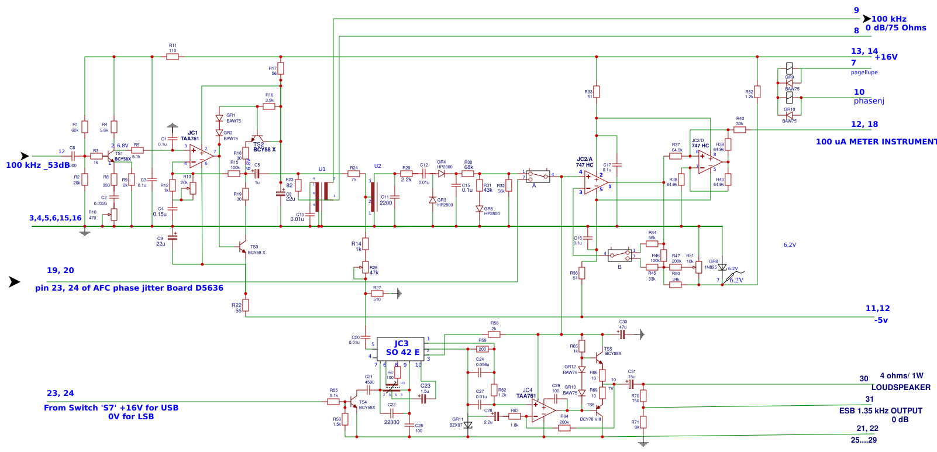Click the '0V for LSB' label
The height and width of the screenshot is (452, 937).
[x=131, y=416]
